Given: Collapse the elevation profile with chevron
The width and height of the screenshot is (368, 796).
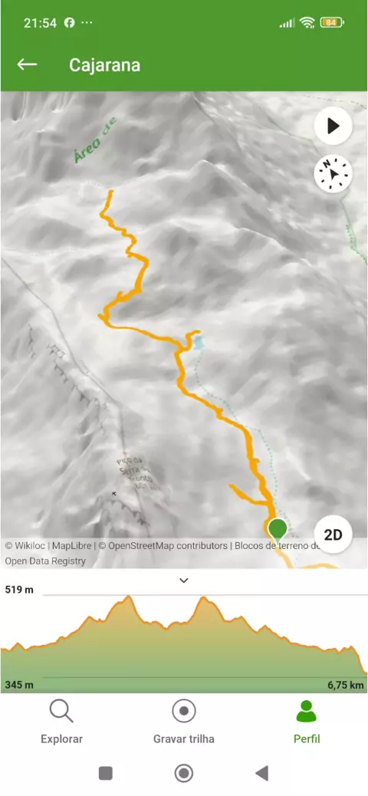Looking at the screenshot, I should pyautogui.click(x=184, y=581).
